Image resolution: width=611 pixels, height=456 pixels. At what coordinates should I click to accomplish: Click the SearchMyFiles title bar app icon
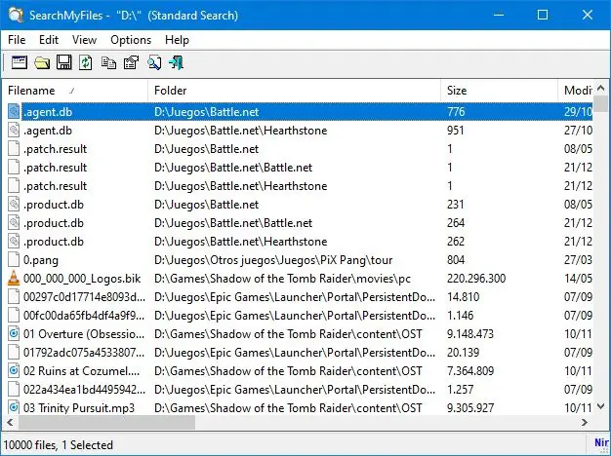coord(16,15)
